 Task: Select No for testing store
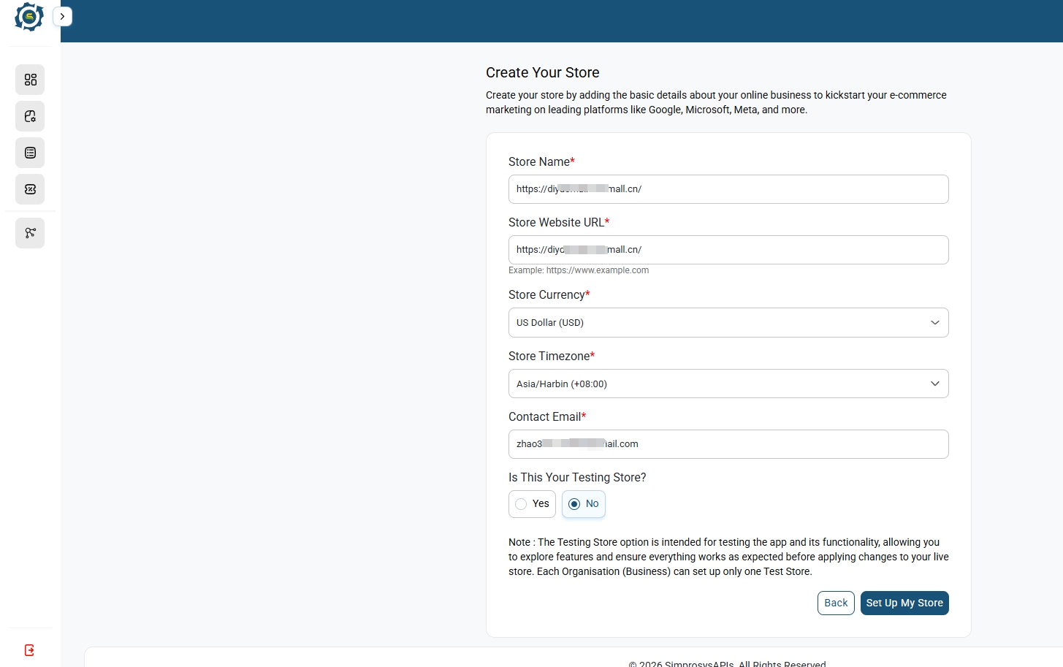(584, 504)
